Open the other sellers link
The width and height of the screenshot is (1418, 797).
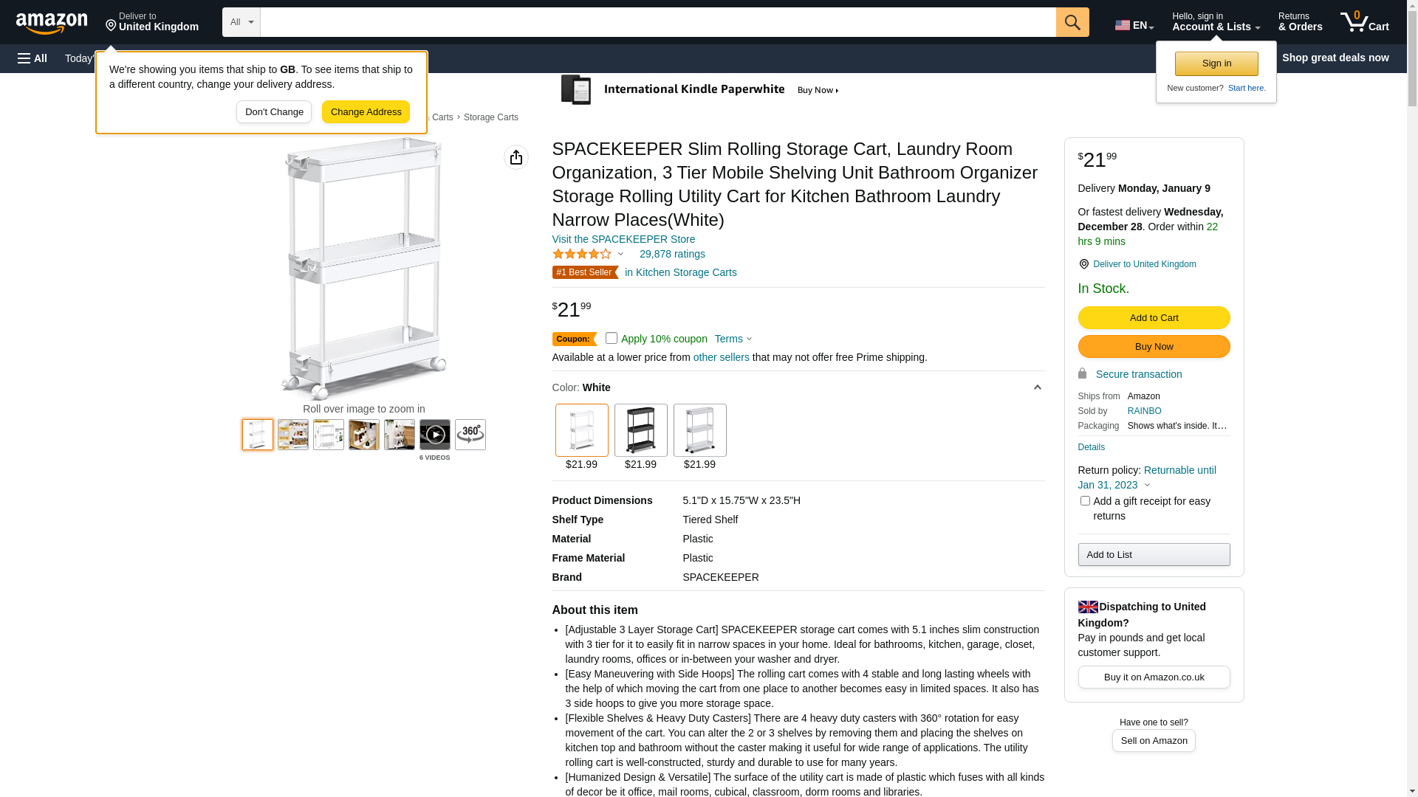[x=721, y=357]
